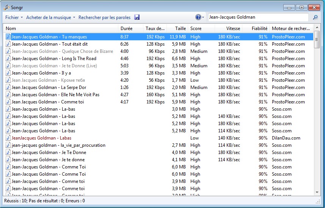This screenshot has width=325, height=208.
Task: Expand the help icon dropdown arrow
Action: click(203, 17)
